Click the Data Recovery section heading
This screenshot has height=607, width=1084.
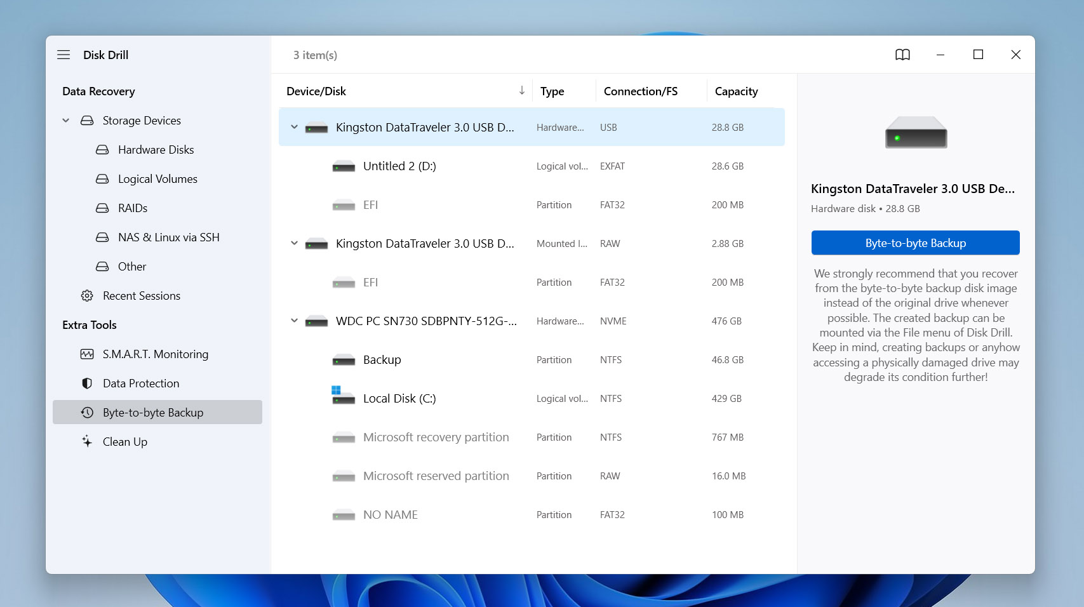98,91
